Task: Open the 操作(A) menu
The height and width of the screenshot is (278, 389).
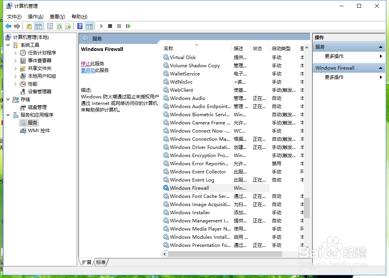Action: point(36,17)
